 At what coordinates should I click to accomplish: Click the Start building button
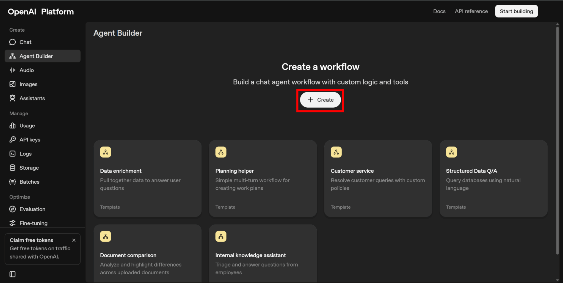click(516, 11)
